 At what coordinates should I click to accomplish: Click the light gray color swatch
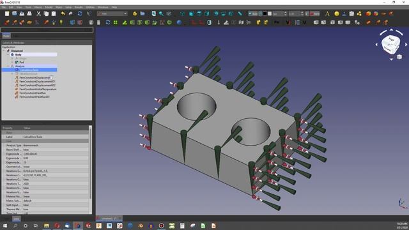[270, 13]
